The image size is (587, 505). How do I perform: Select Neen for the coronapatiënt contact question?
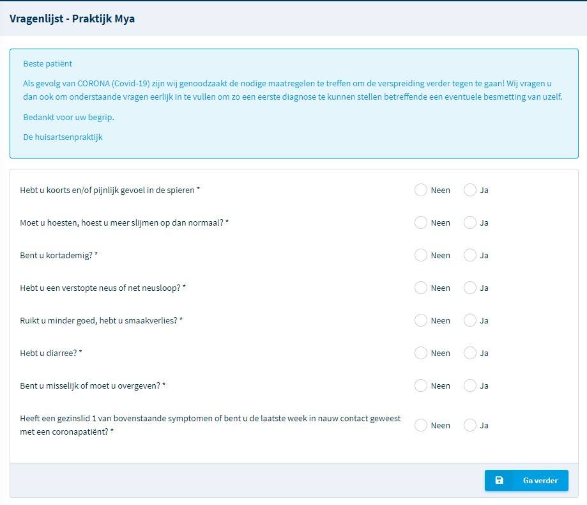pyautogui.click(x=421, y=425)
